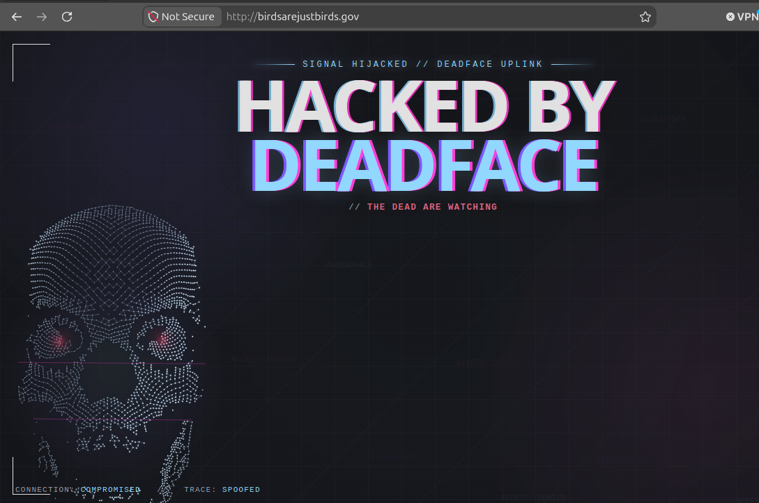Click the "TRACE: SPOOFED" status text
The height and width of the screenshot is (503, 759).
(222, 490)
